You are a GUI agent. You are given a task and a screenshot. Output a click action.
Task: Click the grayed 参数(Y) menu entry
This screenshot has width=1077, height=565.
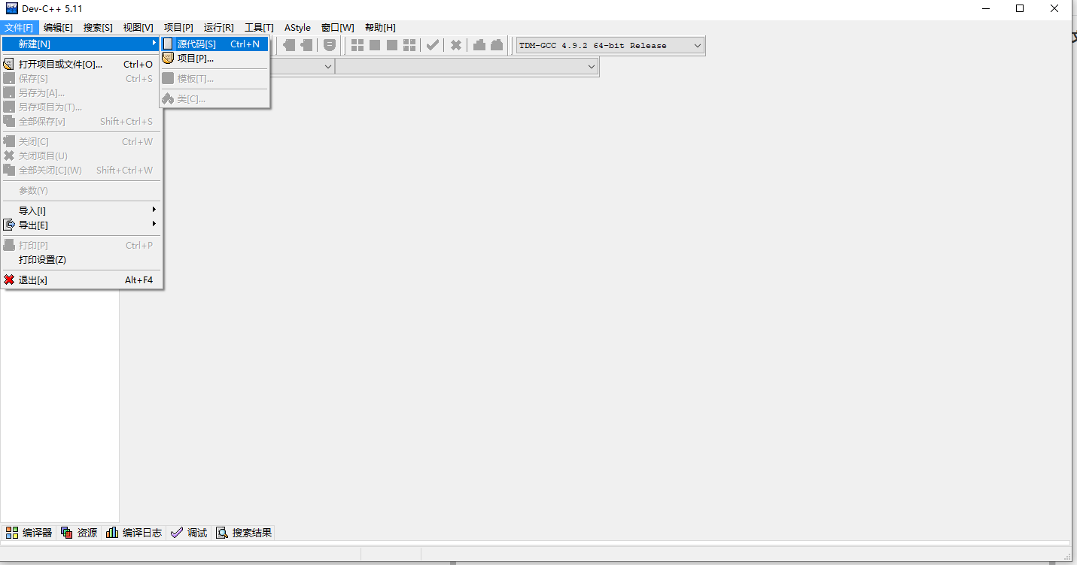coord(81,191)
